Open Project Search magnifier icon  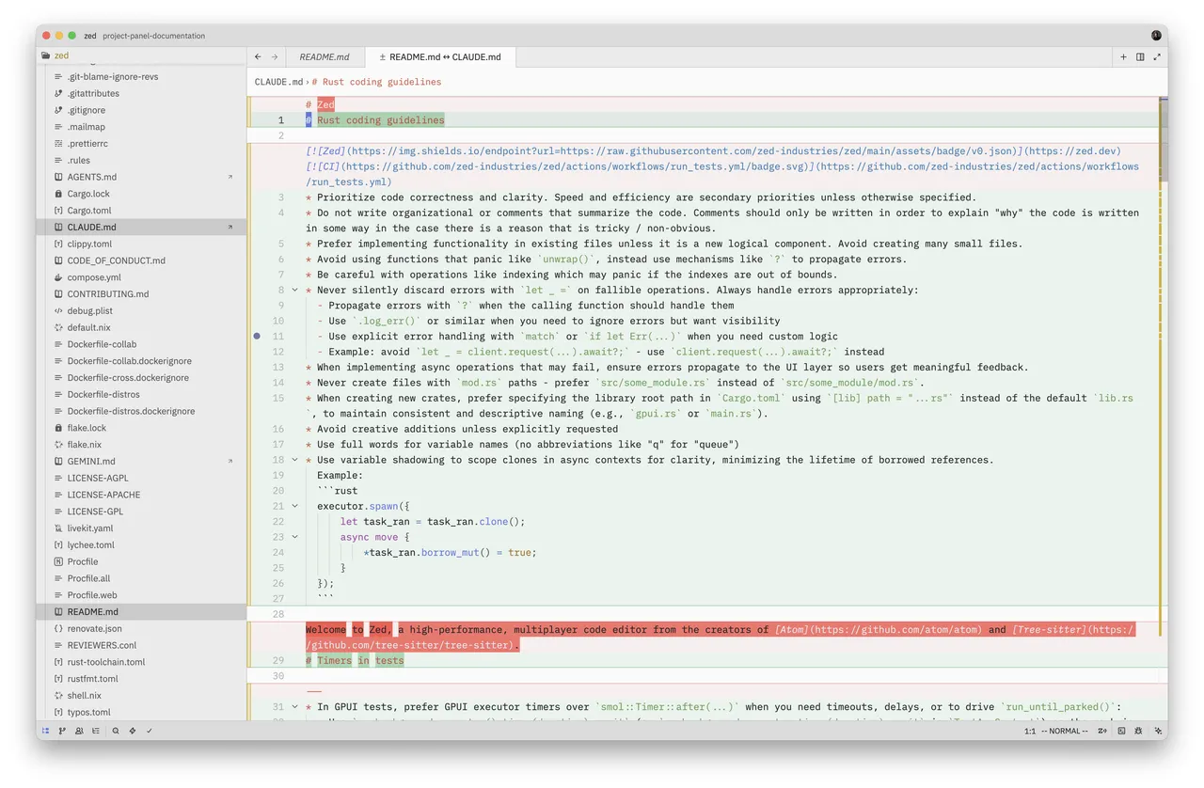116,731
